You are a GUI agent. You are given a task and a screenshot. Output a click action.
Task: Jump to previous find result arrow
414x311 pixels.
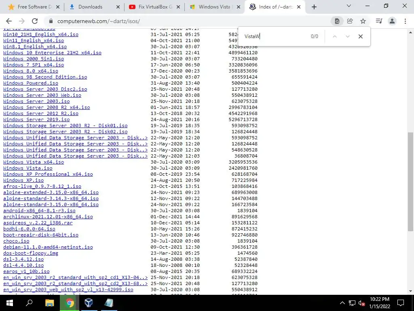(x=335, y=36)
